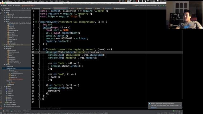This screenshot has height=114, width=203.
Task: Expand the fixture folder under test
Action: point(6,66)
